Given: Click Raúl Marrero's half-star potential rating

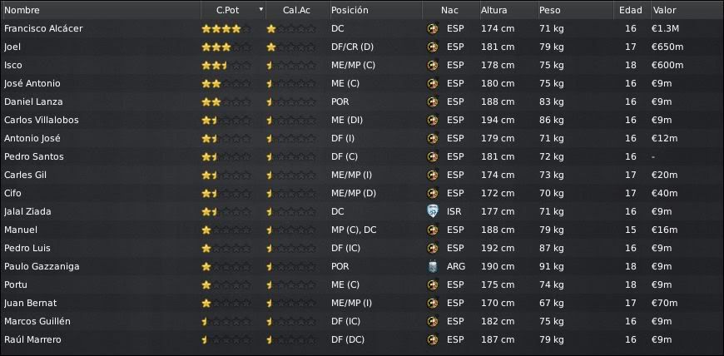Looking at the screenshot, I should coord(226,340).
